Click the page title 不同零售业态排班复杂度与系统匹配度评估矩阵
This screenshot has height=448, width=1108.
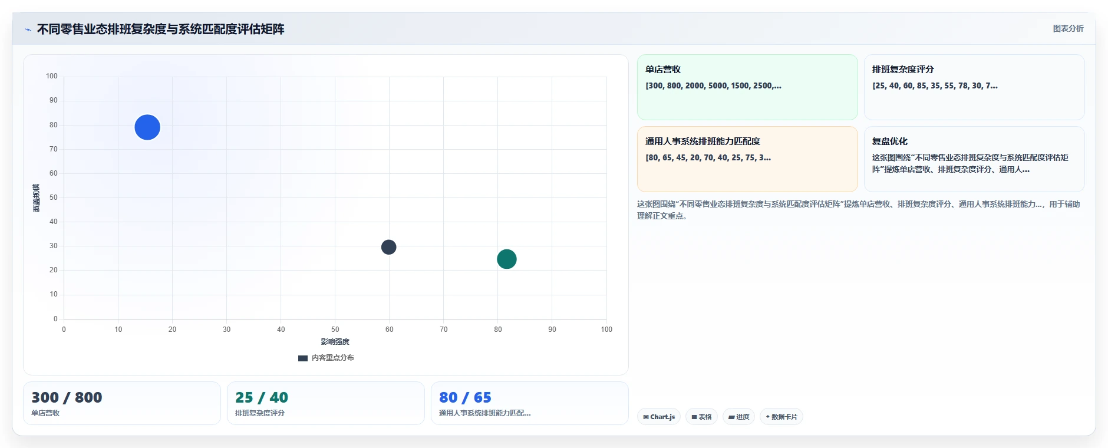click(x=160, y=29)
